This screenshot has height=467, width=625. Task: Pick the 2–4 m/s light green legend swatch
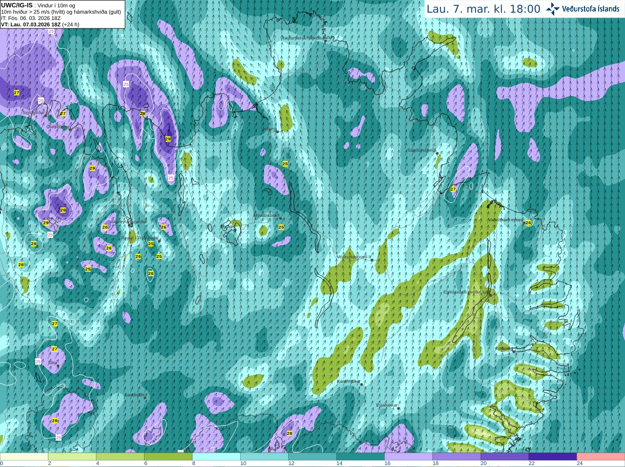72,457
